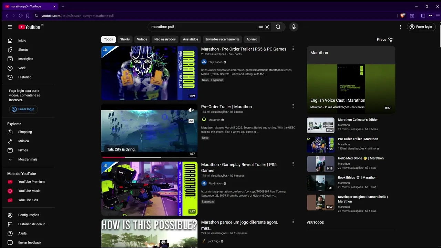Viewport: 441px width, 248px height.
Task: Open Developer Insights: Runner Shells video
Action: coord(351,203)
